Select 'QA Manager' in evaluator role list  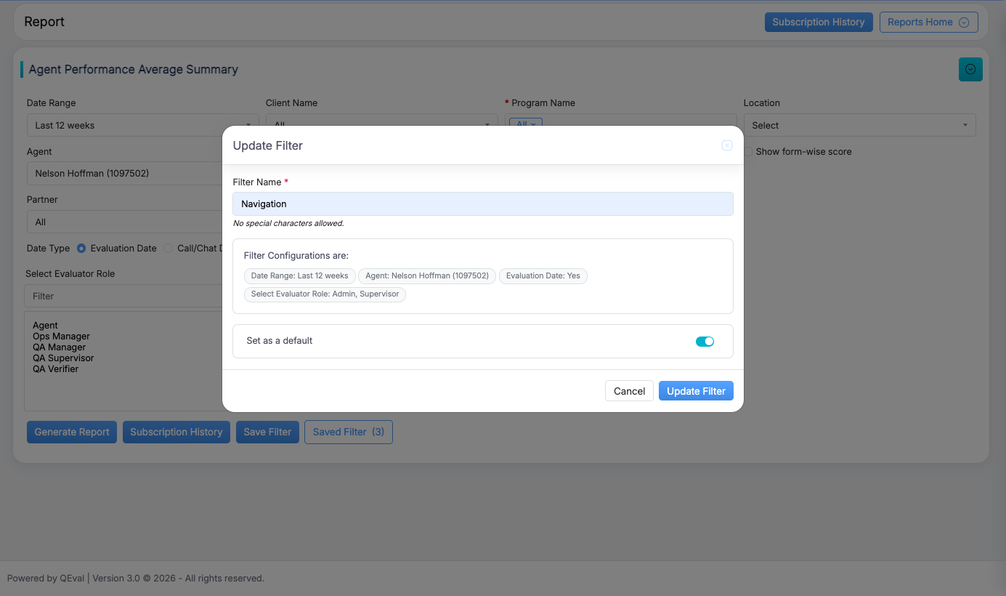click(60, 347)
